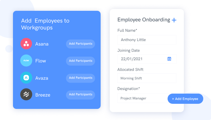Click the Avaza logo icon

26,78
